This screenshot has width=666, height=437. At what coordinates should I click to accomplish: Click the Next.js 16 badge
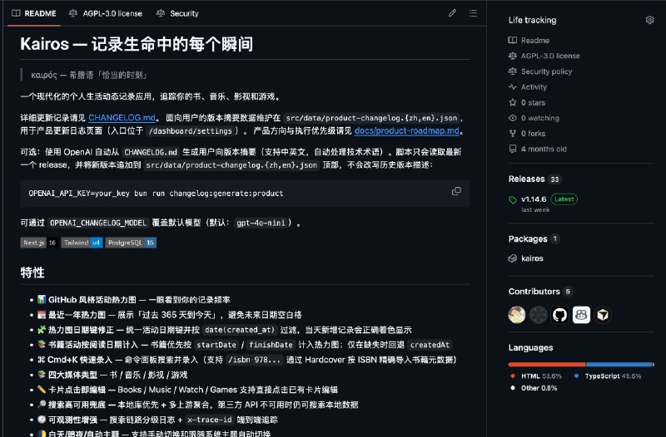tap(39, 243)
